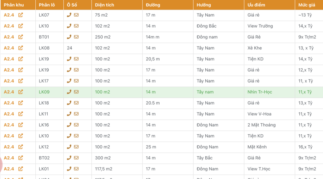The image size is (323, 179).
Task: Click the phone icon in the LK07 row
Action: [69, 15]
